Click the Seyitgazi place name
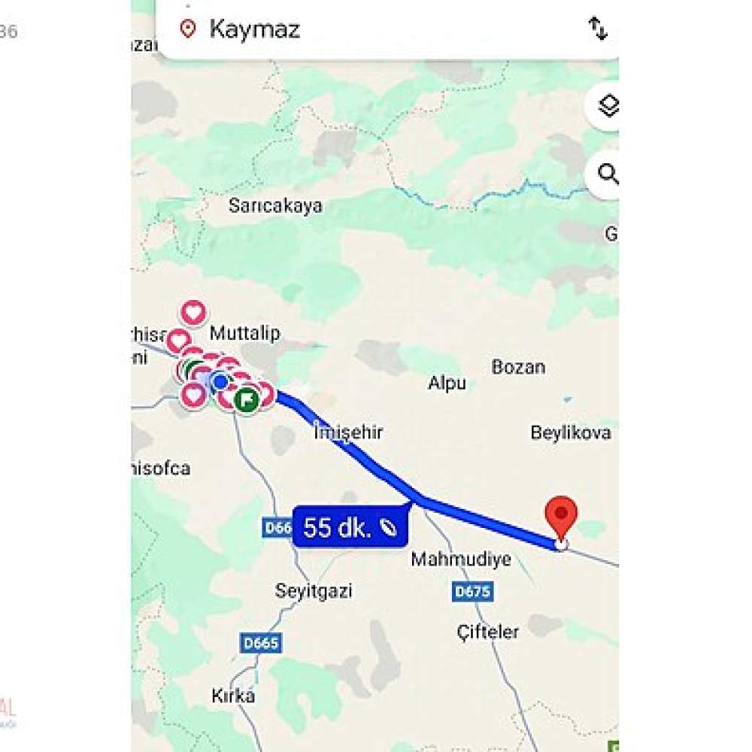The width and height of the screenshot is (752, 752). 313,590
